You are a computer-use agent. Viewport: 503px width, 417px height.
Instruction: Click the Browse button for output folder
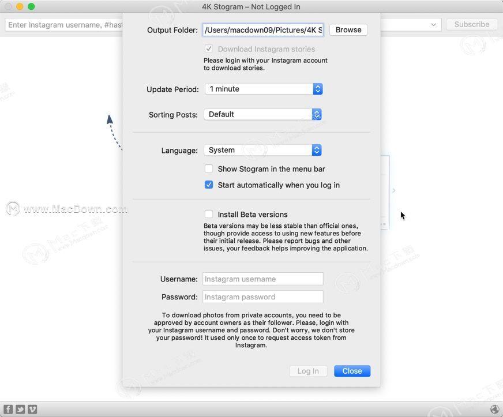(348, 30)
